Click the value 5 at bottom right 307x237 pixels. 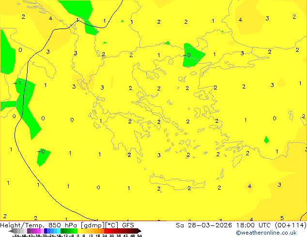point(282,218)
